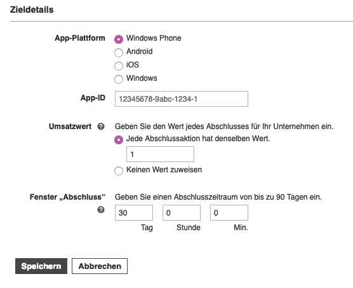
Task: Select the iOS radio button
Action: [119, 66]
